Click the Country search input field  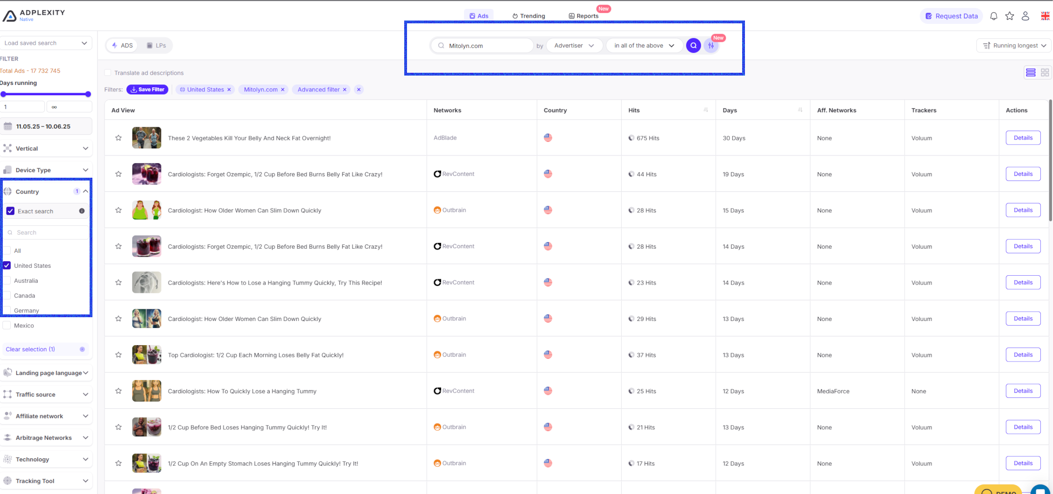(47, 232)
